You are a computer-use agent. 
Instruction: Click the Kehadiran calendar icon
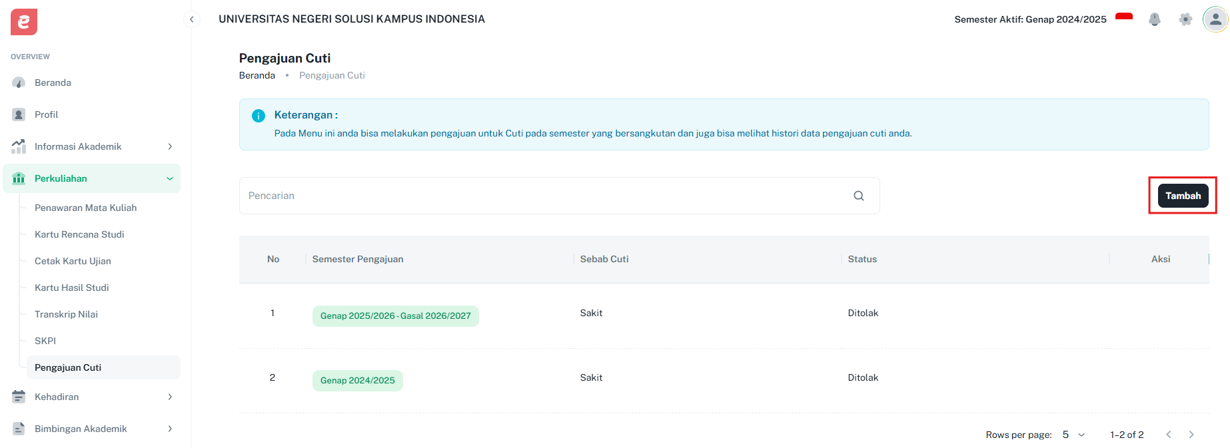pos(19,397)
